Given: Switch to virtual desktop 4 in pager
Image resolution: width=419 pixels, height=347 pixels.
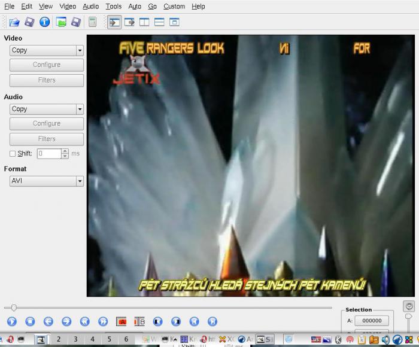Looking at the screenshot, I should [92, 339].
